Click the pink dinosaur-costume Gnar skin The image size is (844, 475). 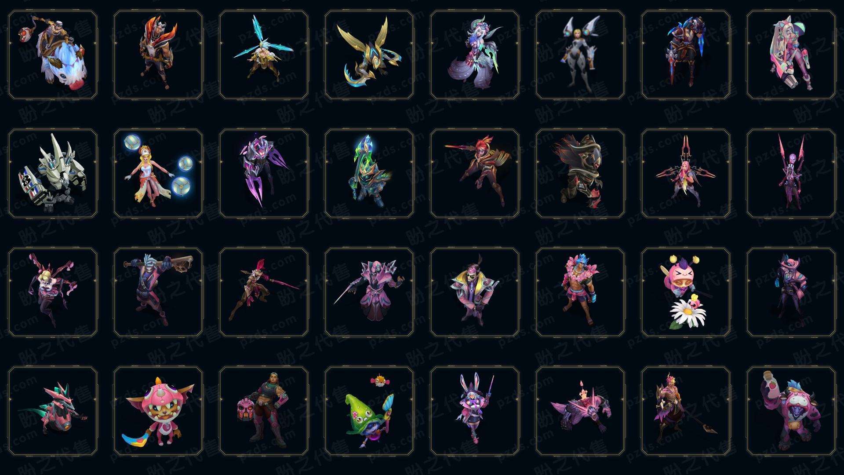click(158, 411)
